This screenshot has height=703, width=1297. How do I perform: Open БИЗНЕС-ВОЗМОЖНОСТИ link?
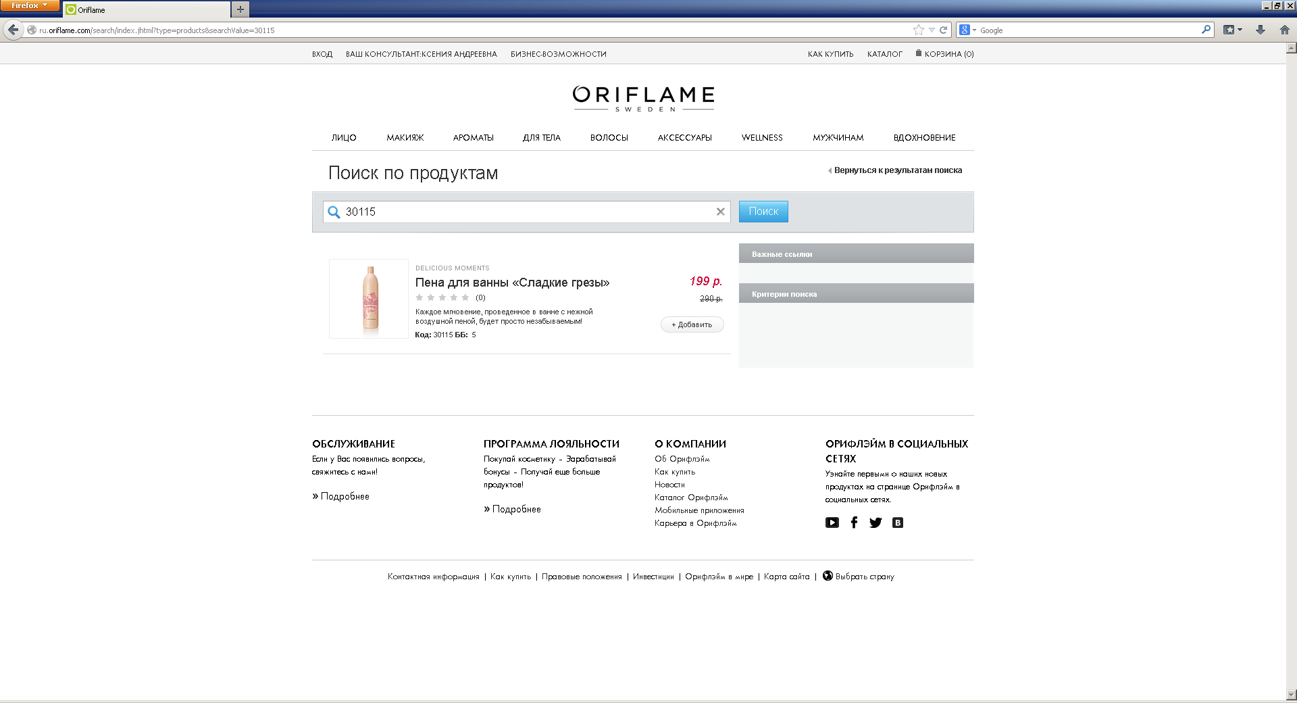pos(559,54)
